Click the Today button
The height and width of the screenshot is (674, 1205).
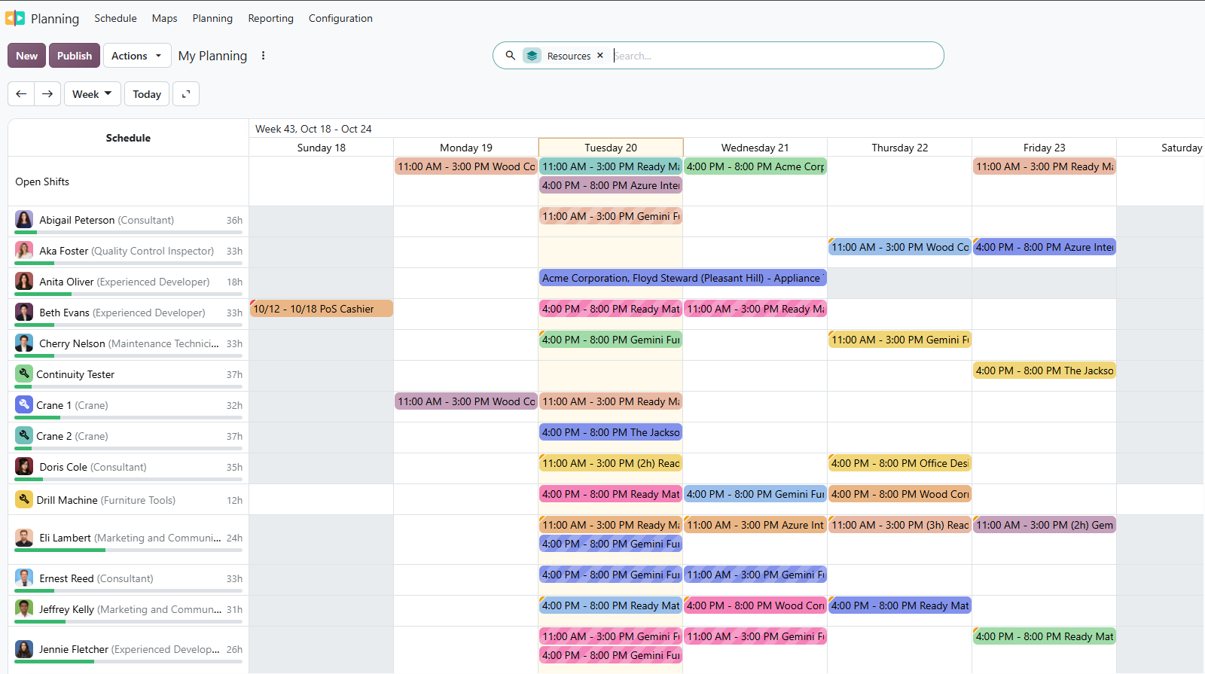pos(147,94)
